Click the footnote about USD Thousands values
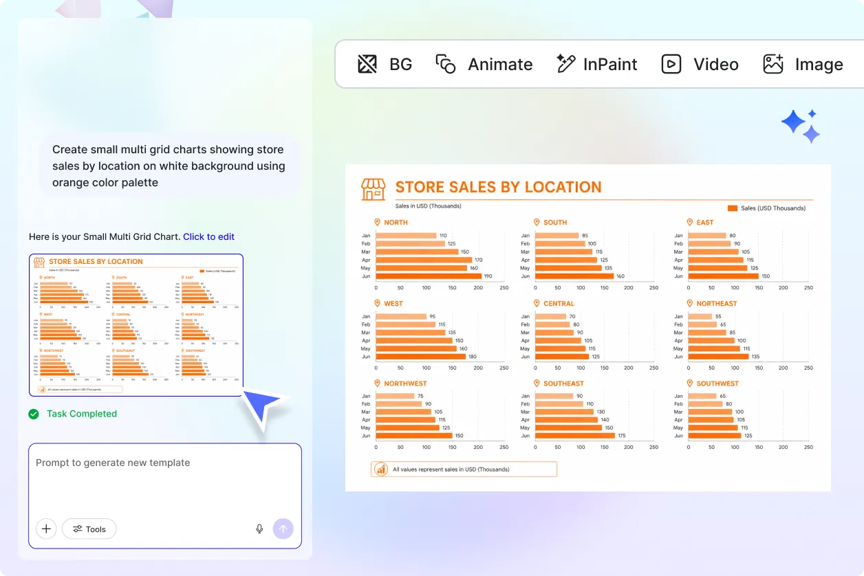Screen dimensions: 864x576 click(x=451, y=469)
